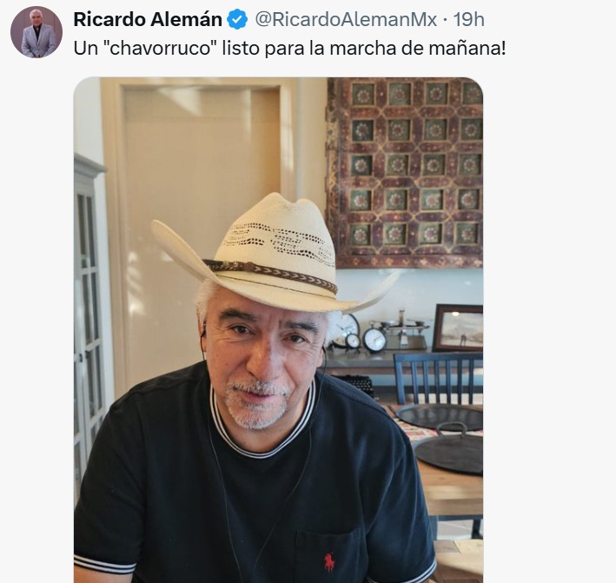
Task: Visit the @RicardoAlemanMx handle link
Action: pyautogui.click(x=346, y=20)
